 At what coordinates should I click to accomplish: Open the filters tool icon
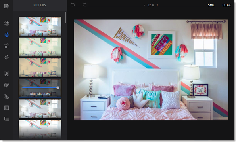tap(6, 34)
